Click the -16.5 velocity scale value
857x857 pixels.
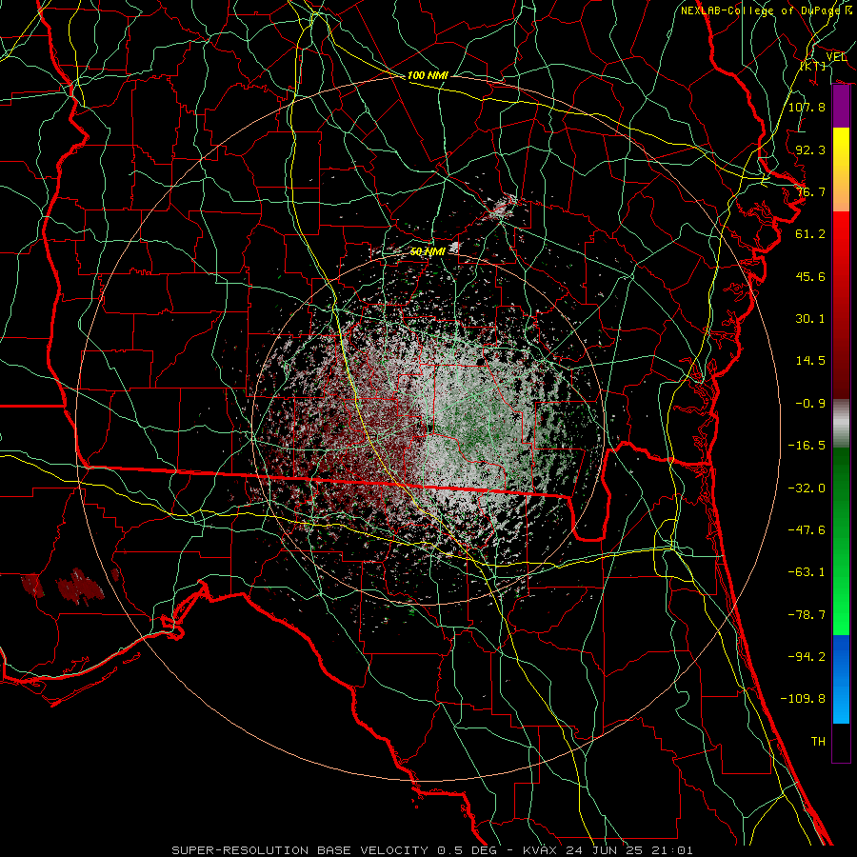[x=807, y=446]
